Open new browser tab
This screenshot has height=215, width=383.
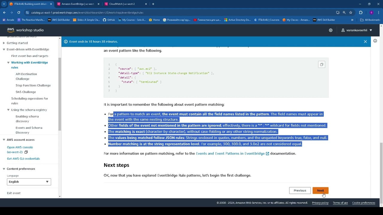tap(153, 4)
